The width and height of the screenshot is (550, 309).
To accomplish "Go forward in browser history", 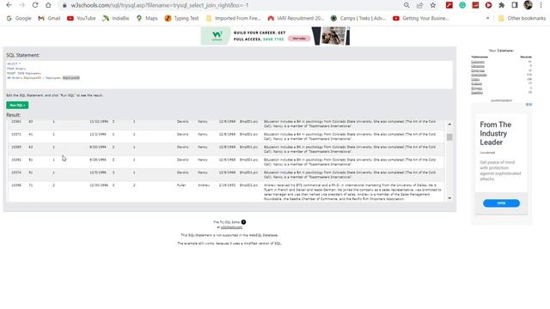I will point(22,5).
